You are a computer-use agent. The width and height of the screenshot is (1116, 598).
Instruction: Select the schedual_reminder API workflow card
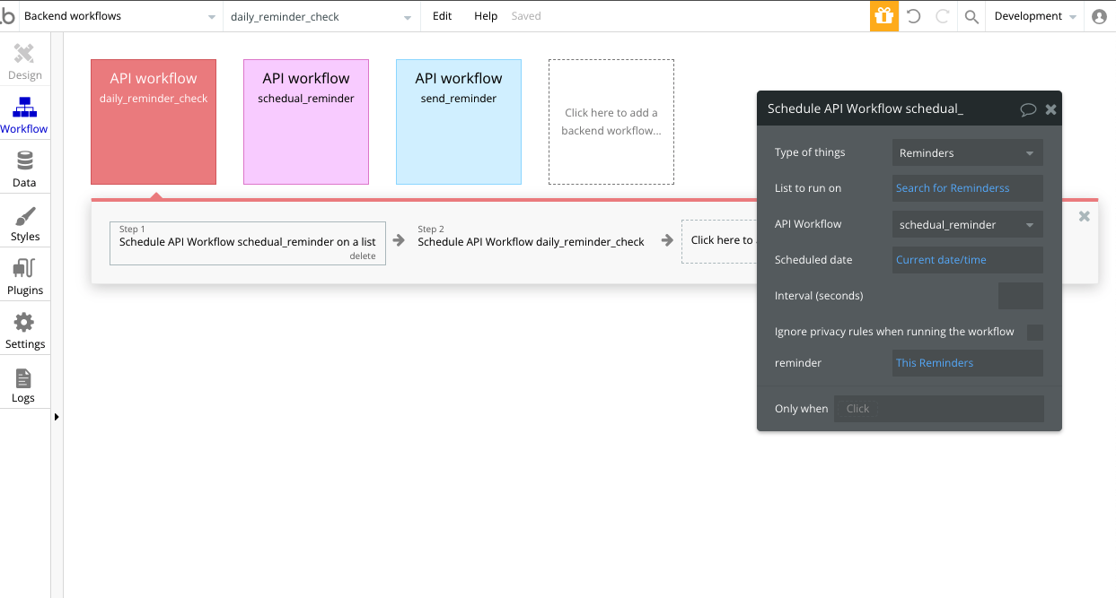[x=306, y=122]
